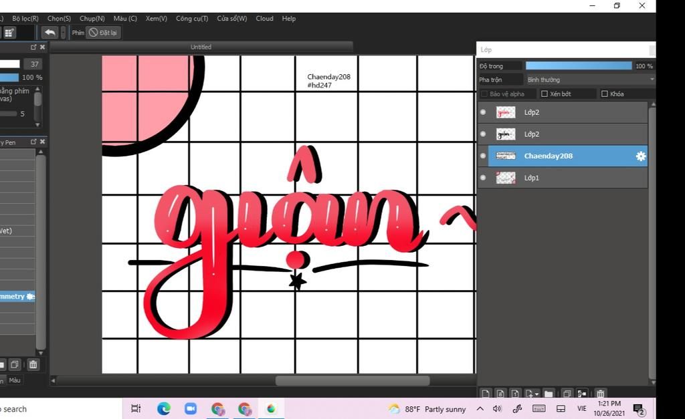Open the 'Màu (C)' color menu
Screen dimensions: 685x419
125,18
